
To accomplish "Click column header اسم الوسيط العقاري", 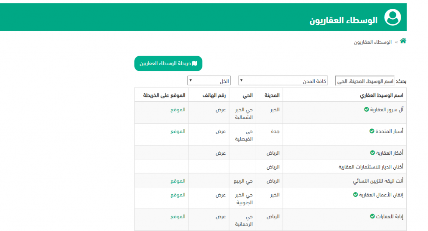I will [381, 95].
